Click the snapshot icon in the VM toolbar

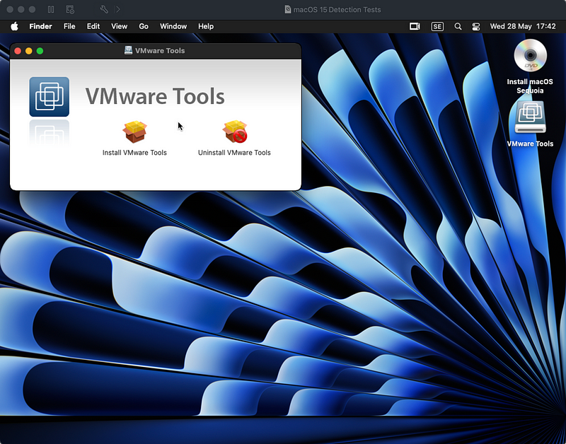pyautogui.click(x=70, y=9)
